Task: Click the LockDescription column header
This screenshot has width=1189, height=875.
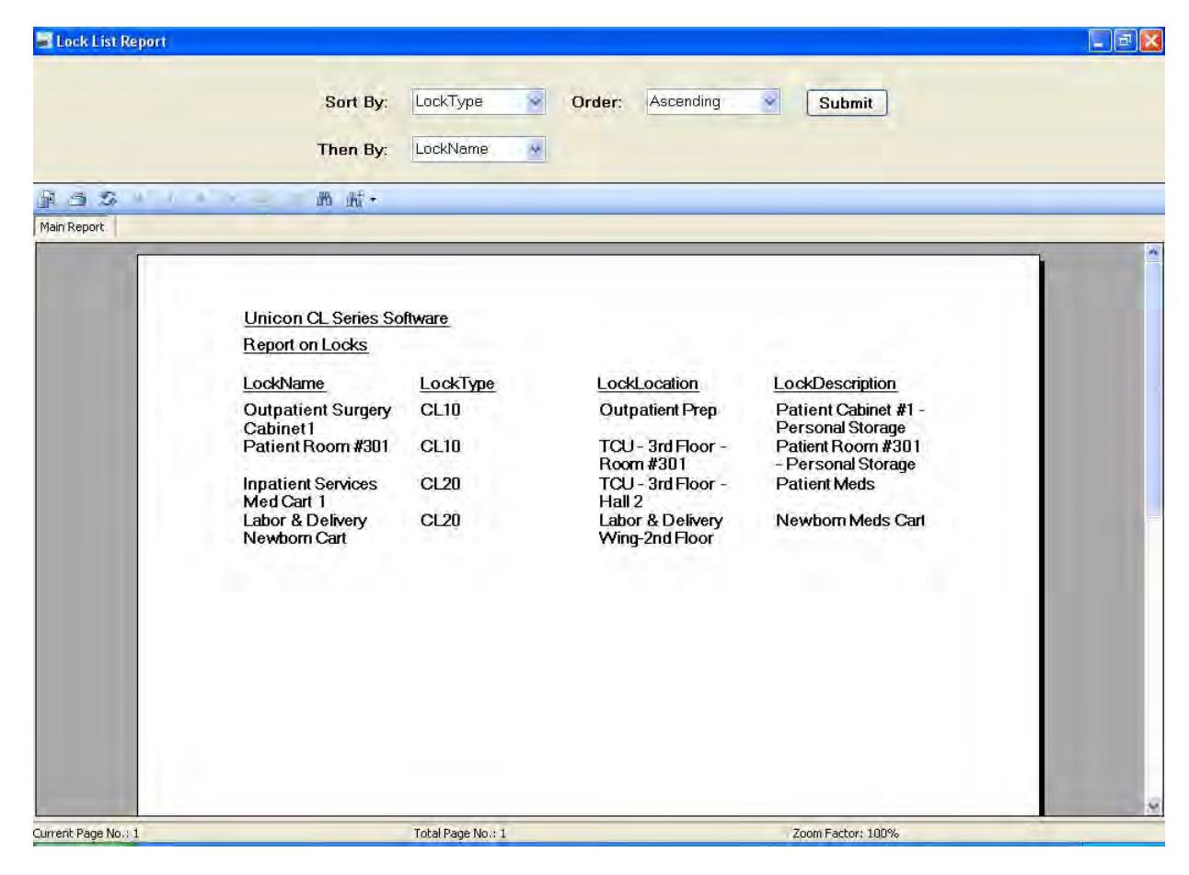Action: click(x=835, y=384)
